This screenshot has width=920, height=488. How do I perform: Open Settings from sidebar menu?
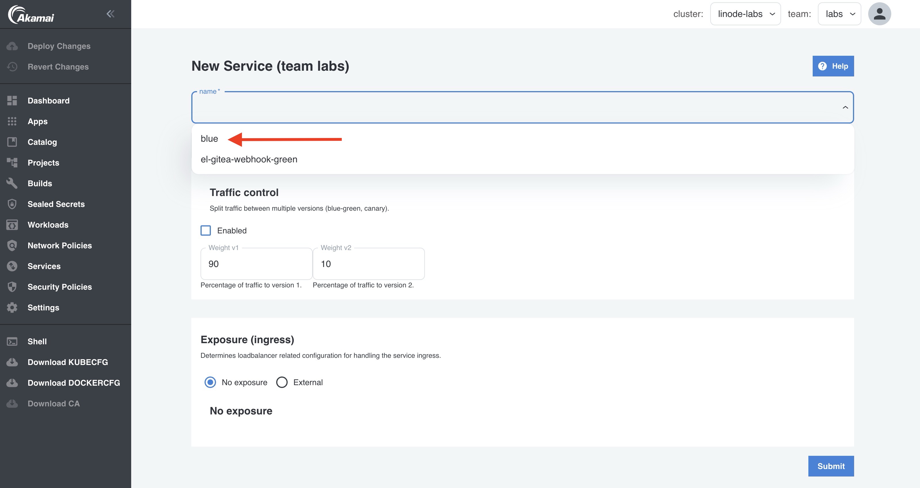[43, 308]
